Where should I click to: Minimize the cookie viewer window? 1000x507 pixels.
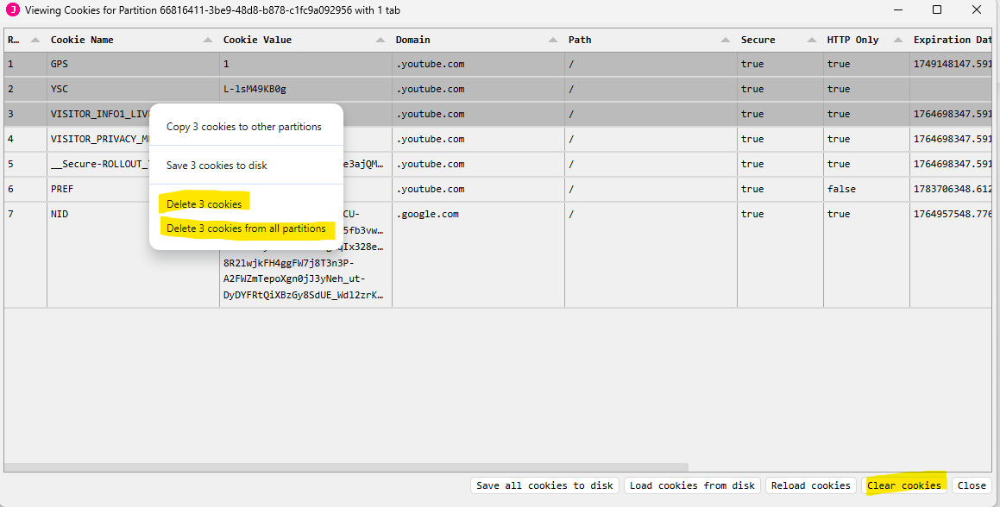pos(898,9)
